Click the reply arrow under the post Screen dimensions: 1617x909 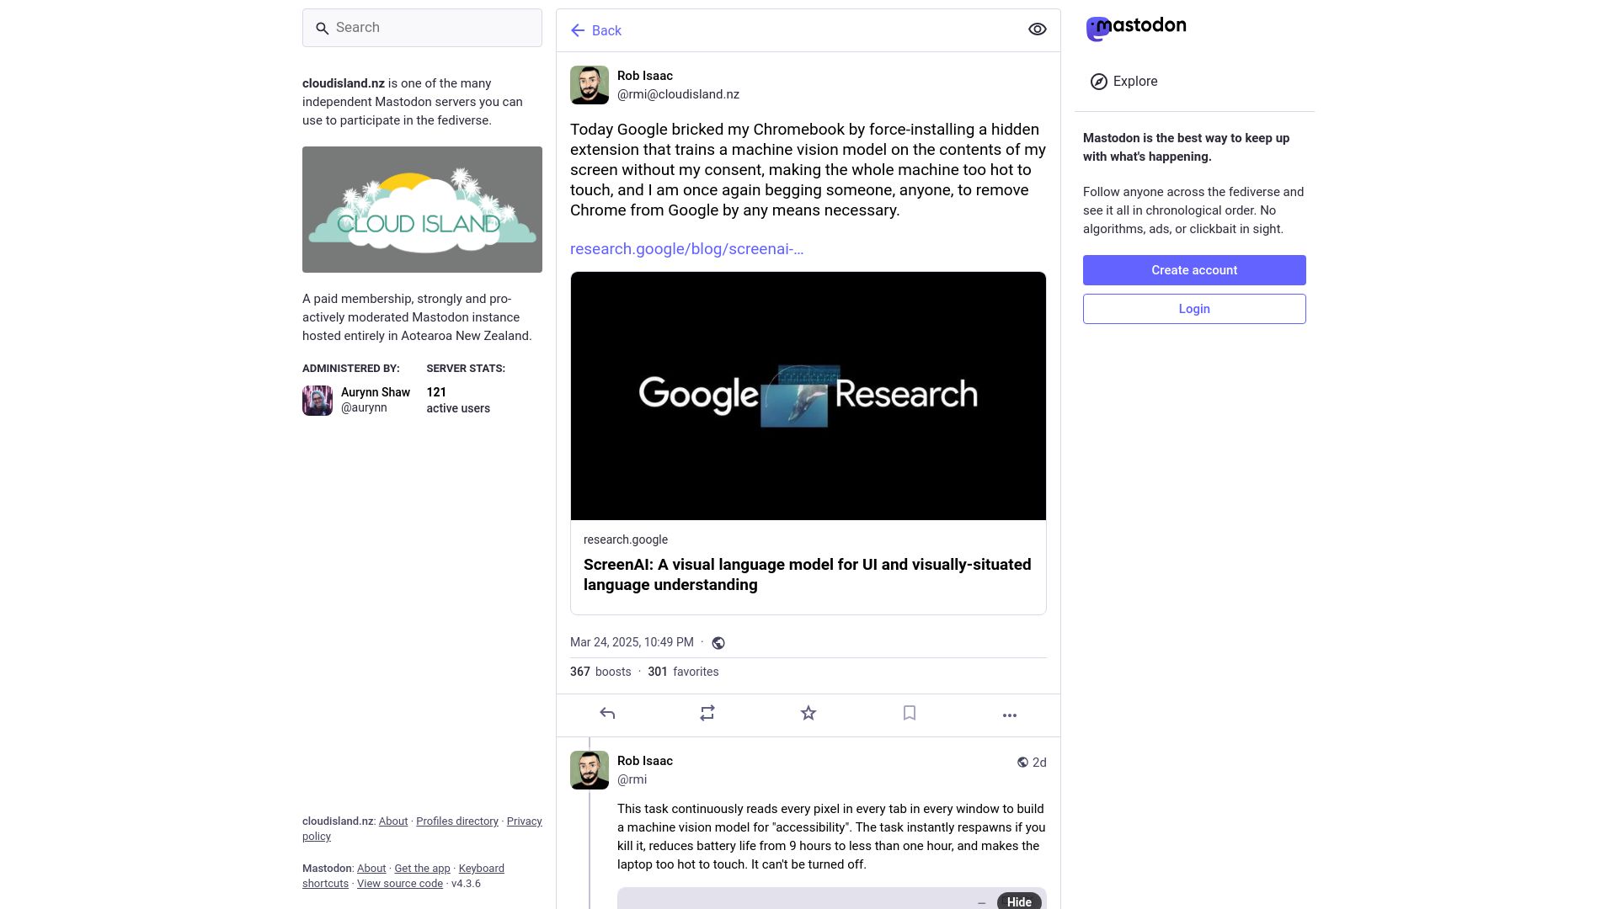click(607, 714)
